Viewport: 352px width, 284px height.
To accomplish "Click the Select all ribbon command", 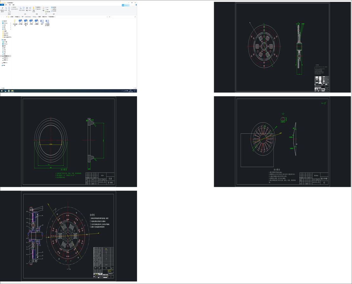I will click(54, 7).
